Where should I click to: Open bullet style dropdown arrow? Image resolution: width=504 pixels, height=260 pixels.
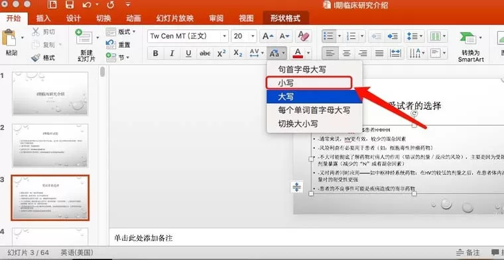pos(340,36)
